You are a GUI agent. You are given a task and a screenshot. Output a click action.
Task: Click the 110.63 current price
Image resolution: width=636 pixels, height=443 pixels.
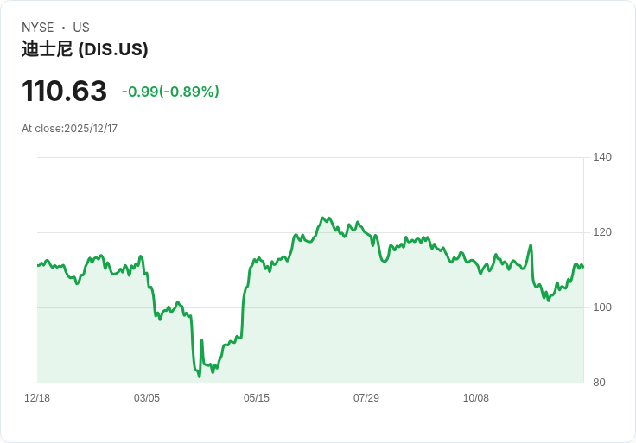64,92
